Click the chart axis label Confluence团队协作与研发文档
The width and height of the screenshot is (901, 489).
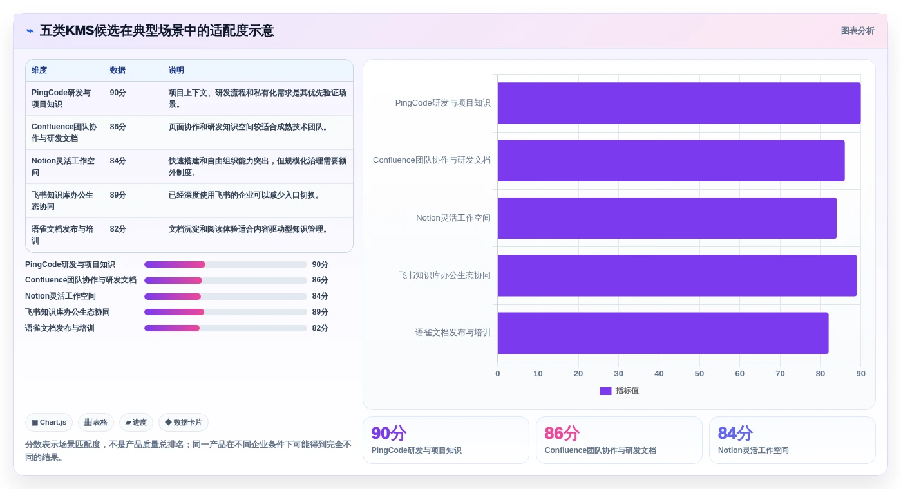point(432,160)
